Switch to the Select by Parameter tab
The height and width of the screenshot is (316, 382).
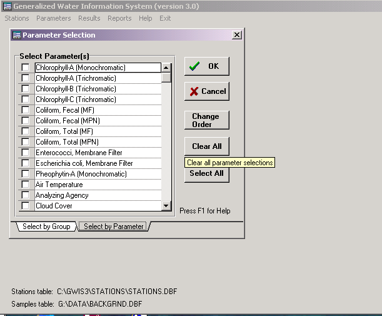(x=114, y=227)
